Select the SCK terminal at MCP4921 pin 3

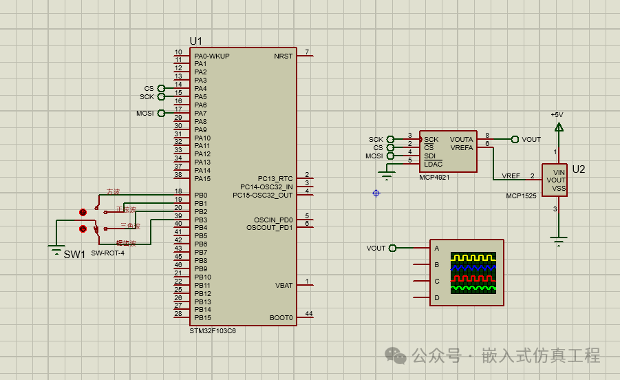[x=390, y=139]
